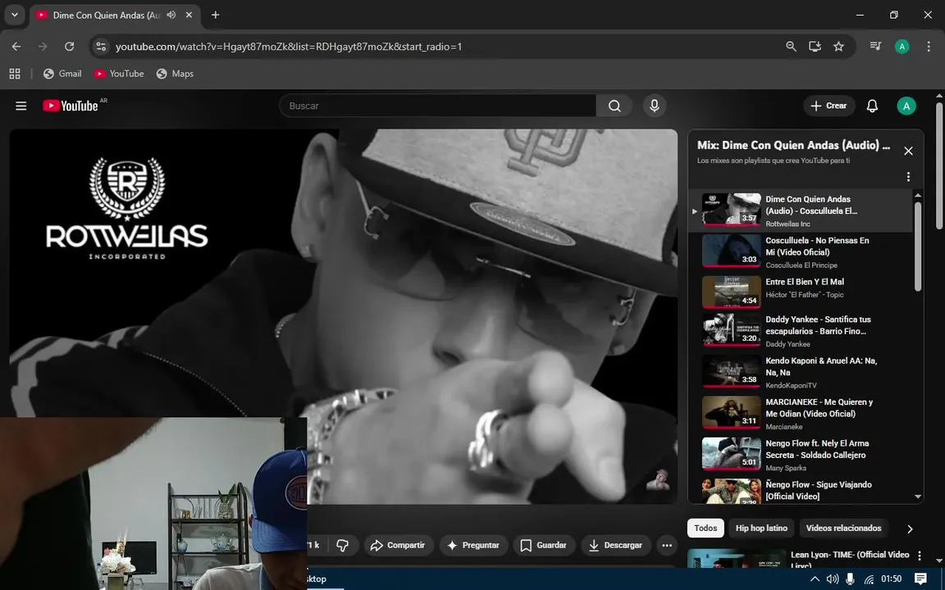The height and width of the screenshot is (590, 945).
Task: Select the Videos relacionados chip
Action: [x=843, y=528]
